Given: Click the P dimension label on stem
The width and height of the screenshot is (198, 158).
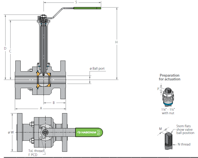Looking at the screenshot, I should pos(158,89).
